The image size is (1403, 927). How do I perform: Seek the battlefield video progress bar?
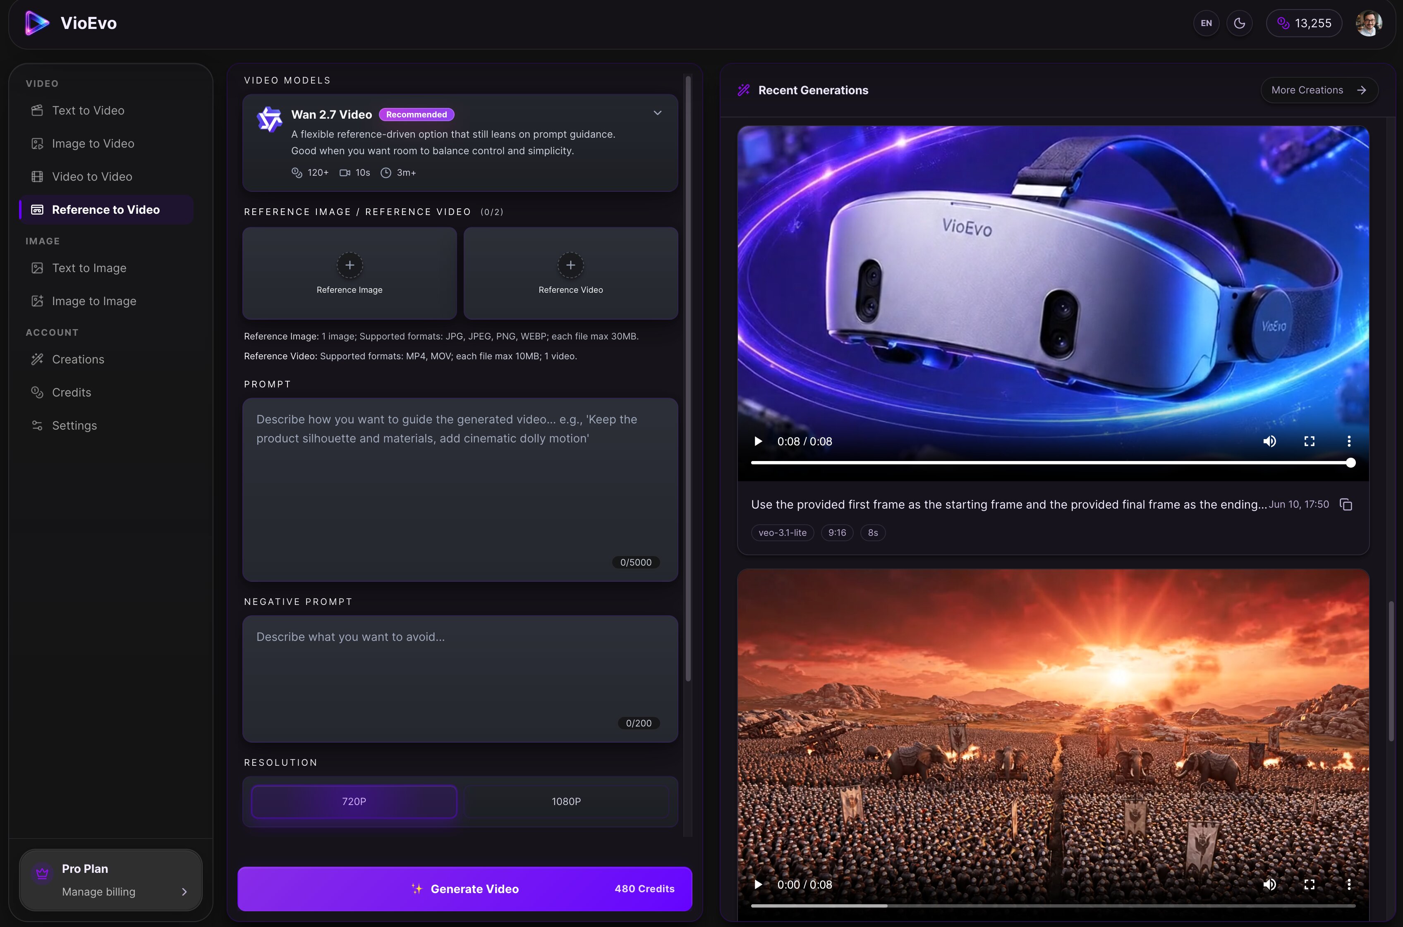1053,905
